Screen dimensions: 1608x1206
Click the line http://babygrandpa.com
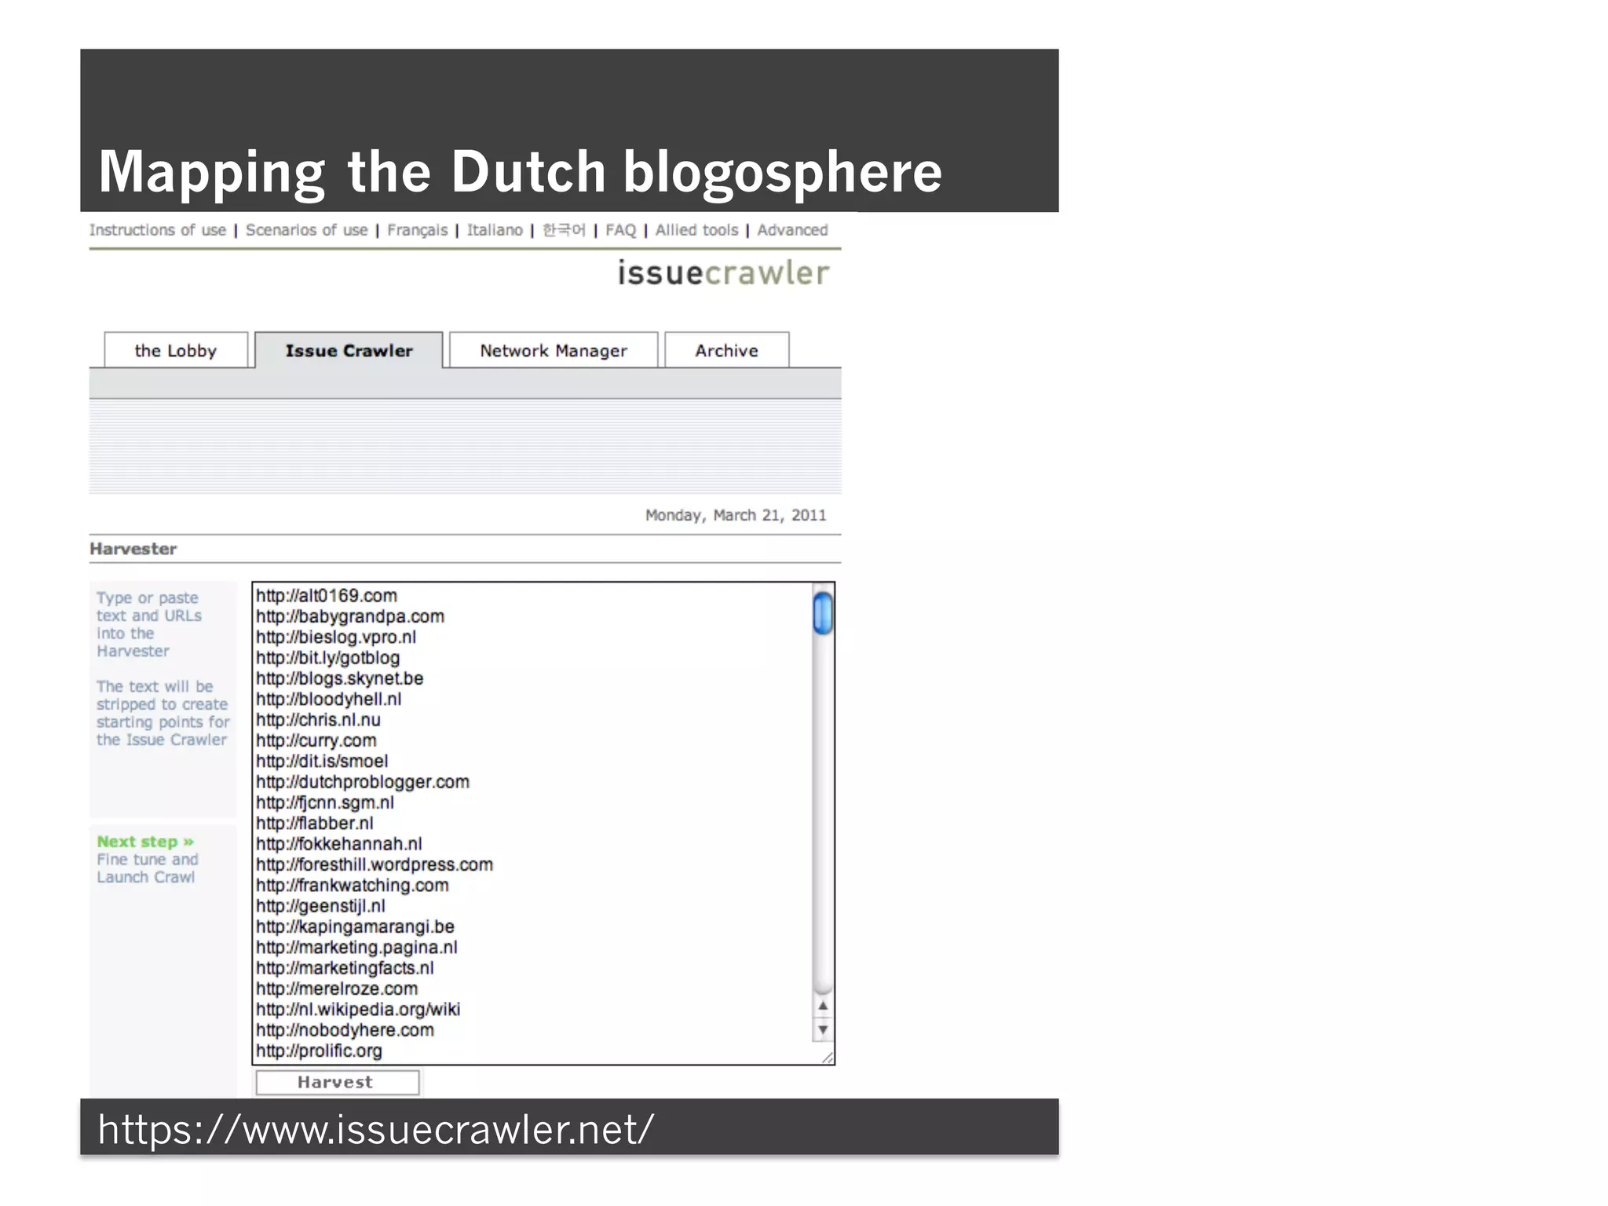point(350,616)
